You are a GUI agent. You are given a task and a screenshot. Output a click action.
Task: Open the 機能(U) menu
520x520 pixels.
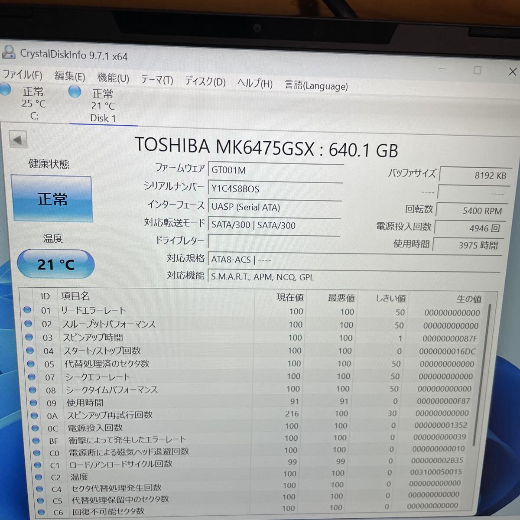click(113, 78)
